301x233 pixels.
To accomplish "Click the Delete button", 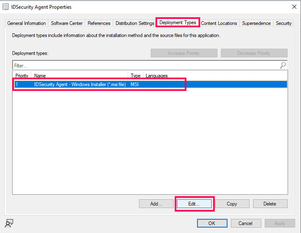I will [270, 204].
